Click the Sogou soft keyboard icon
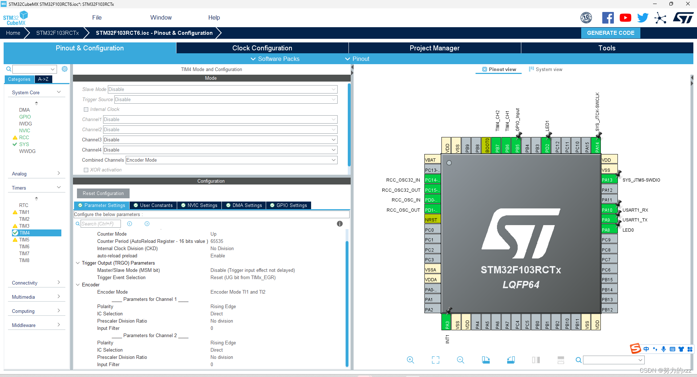 pyautogui.click(x=672, y=349)
